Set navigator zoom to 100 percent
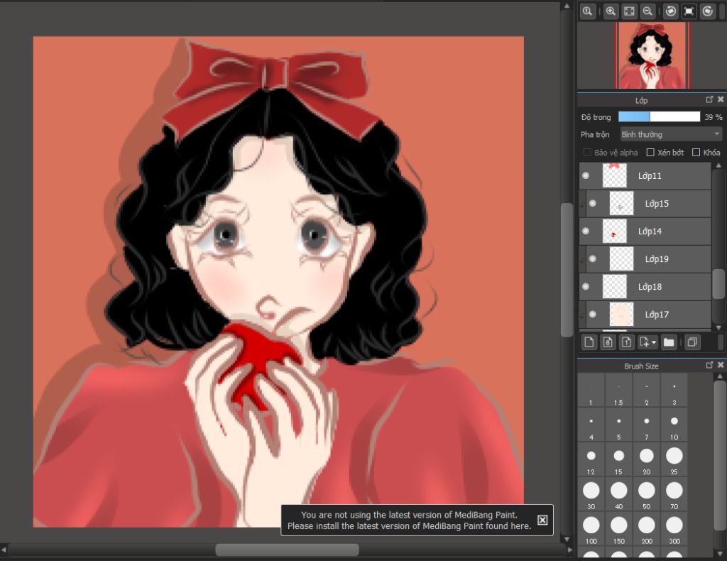This screenshot has height=561, width=727. [587, 11]
